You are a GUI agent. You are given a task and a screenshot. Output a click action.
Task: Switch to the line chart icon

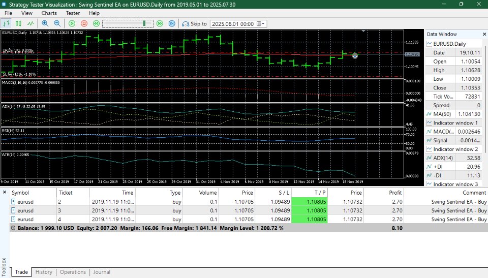[30, 24]
